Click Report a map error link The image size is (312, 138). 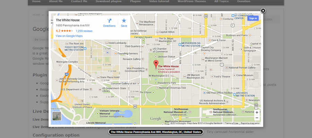click(x=250, y=123)
